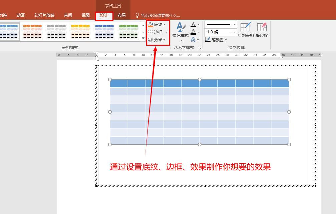Click the table's top-middle resize handle
The height and width of the screenshot is (214, 336).
click(x=200, y=79)
